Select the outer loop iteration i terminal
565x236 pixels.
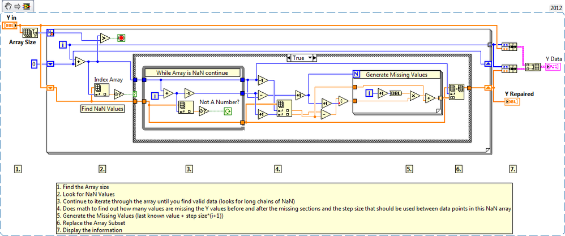tap(63, 45)
